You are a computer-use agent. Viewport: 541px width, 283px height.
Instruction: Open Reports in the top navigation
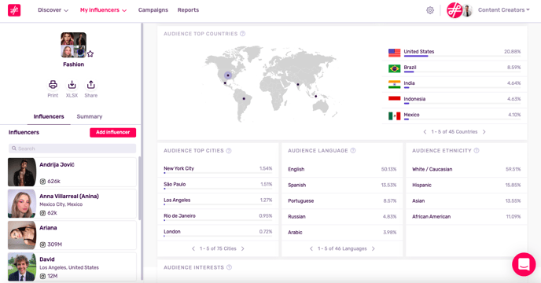pos(188,10)
